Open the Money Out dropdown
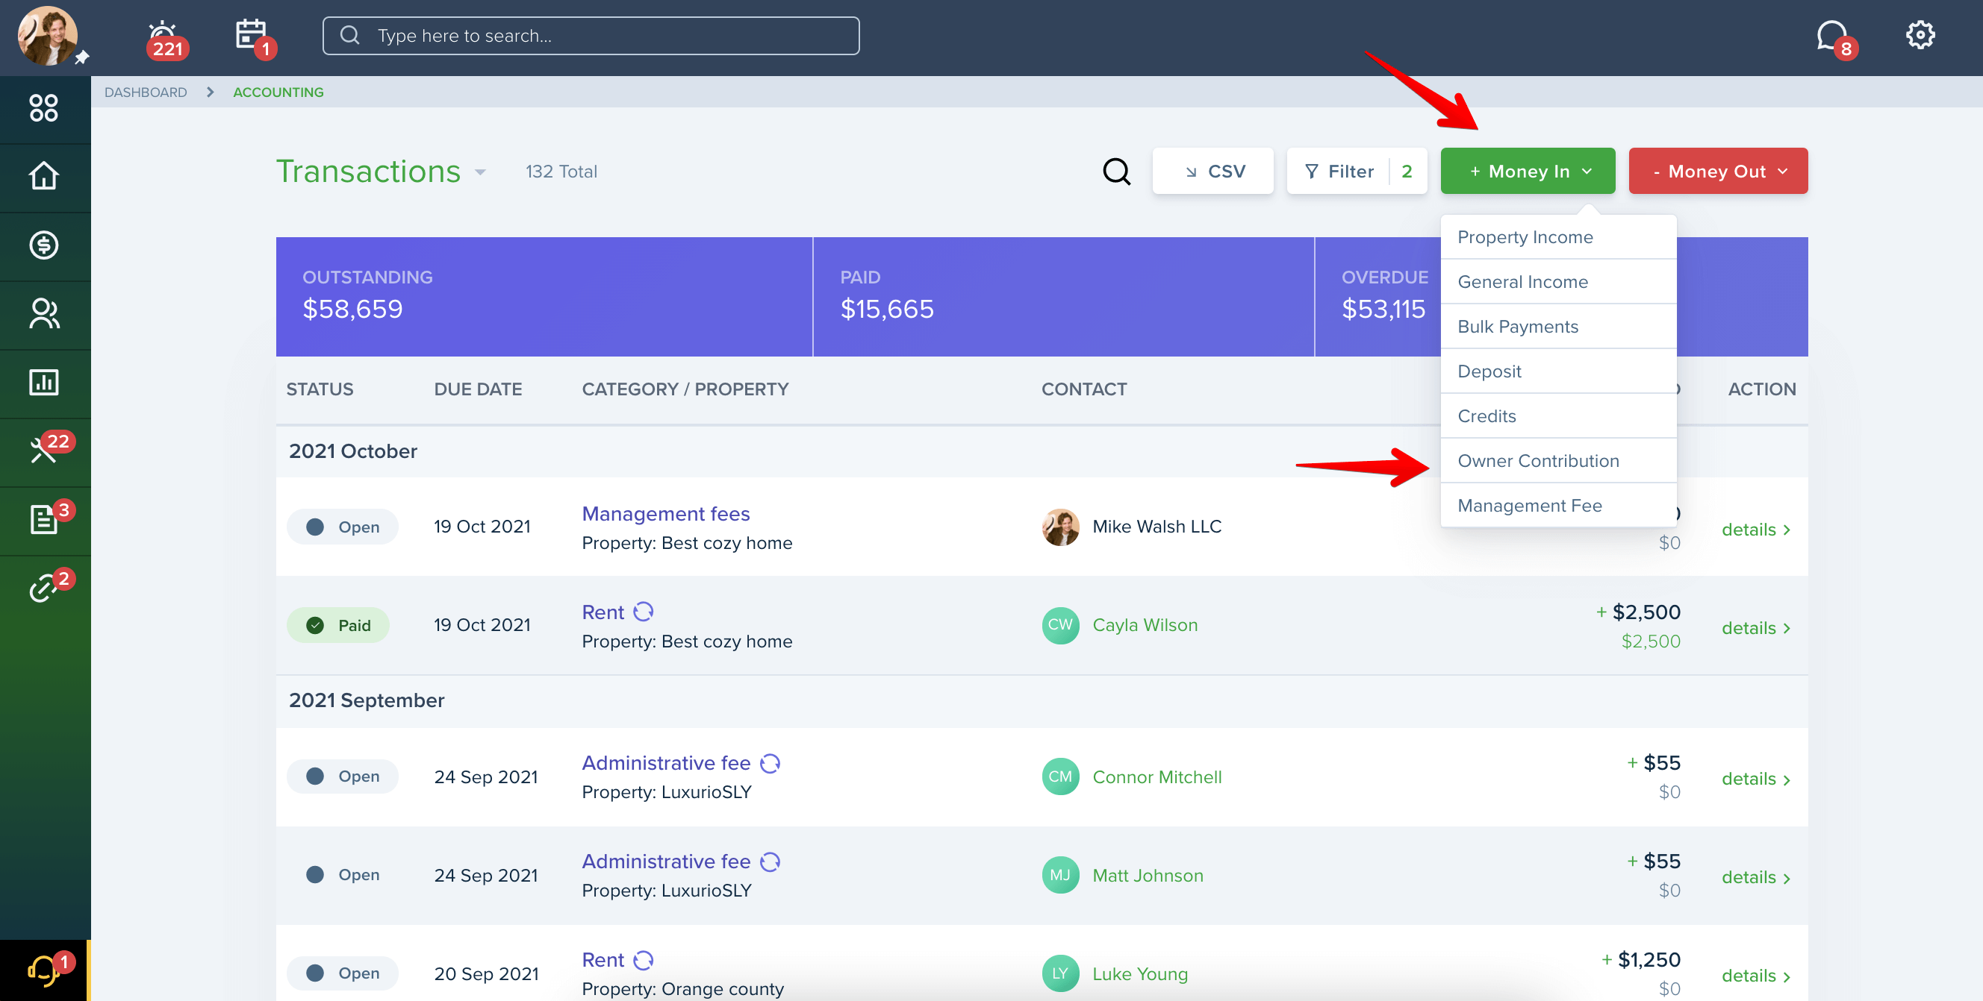Screen dimensions: 1983x1001 point(1717,171)
